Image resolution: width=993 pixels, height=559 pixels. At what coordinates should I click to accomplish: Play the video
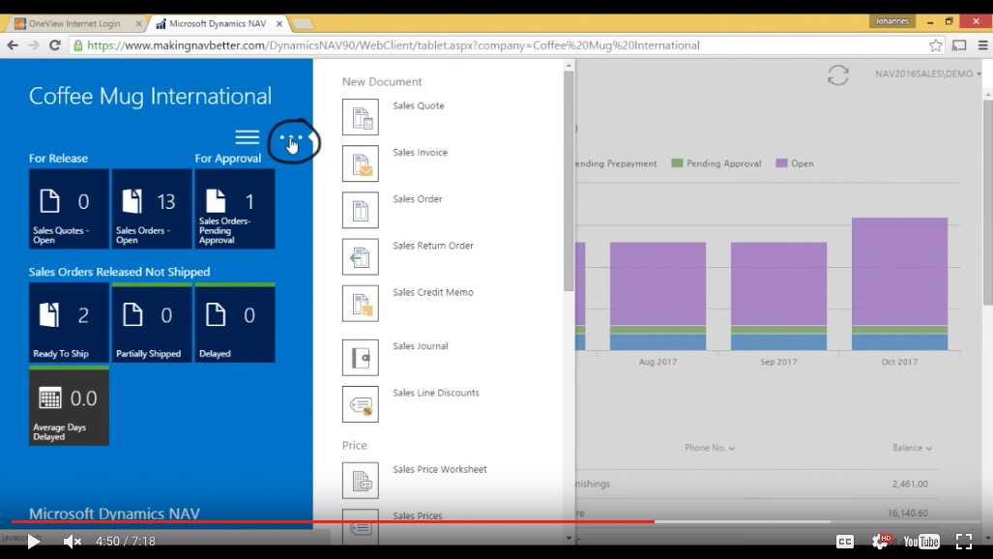(x=33, y=542)
